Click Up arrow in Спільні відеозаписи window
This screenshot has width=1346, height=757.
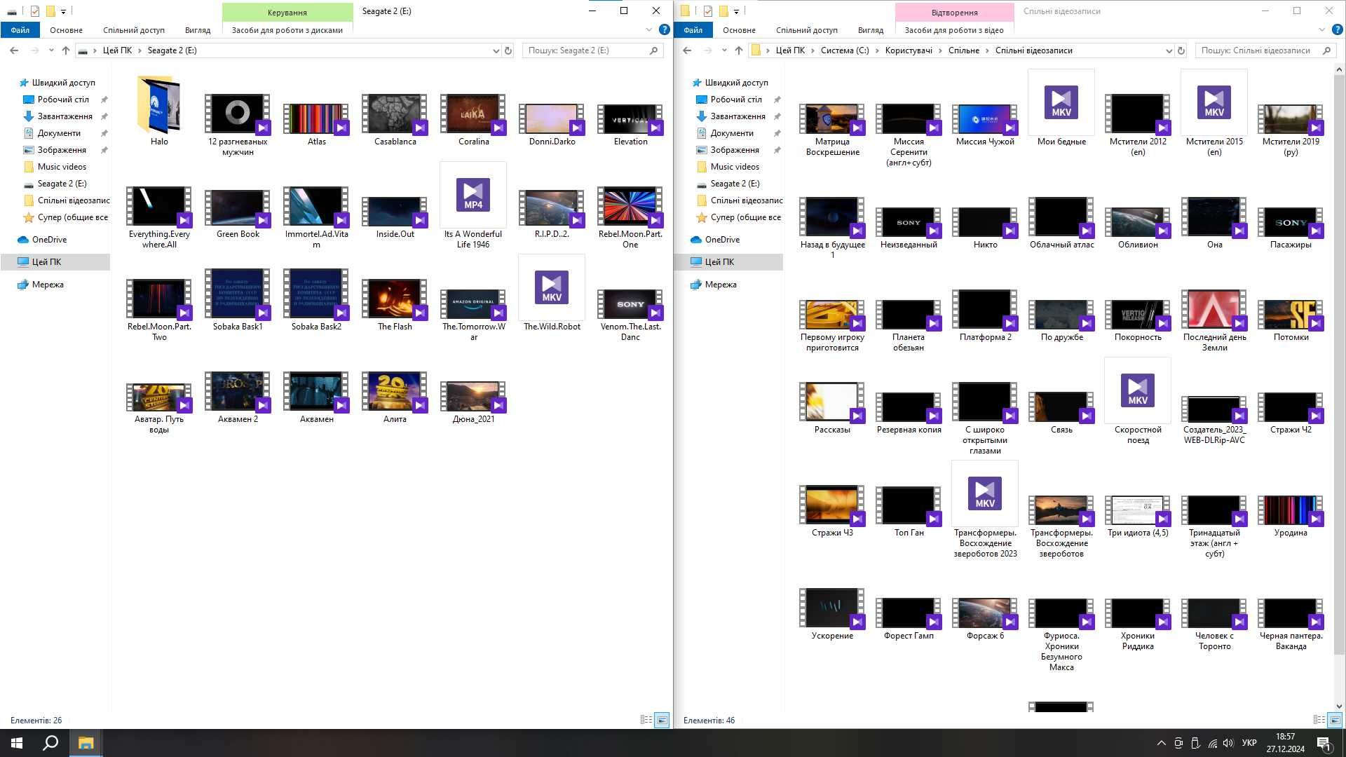click(x=739, y=50)
